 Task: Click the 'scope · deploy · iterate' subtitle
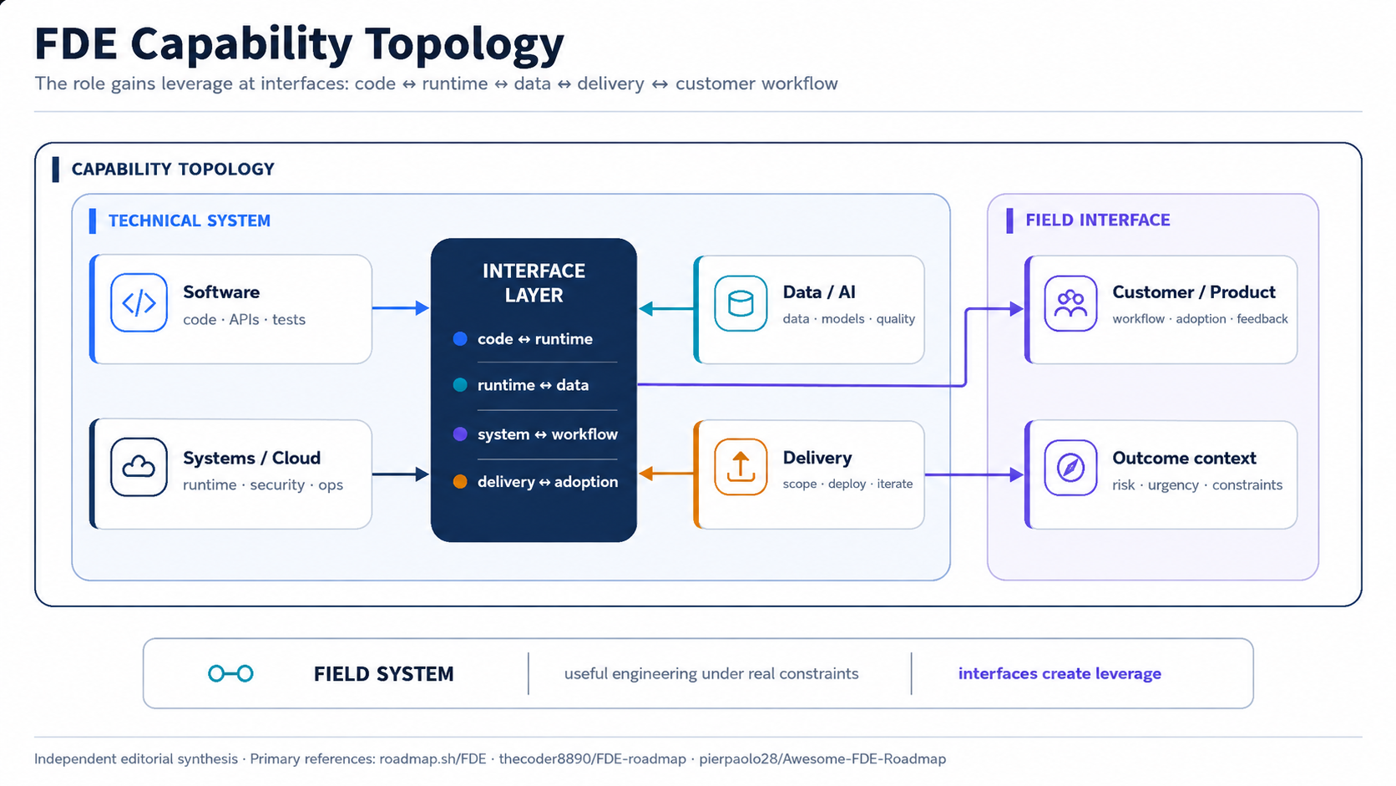pyautogui.click(x=847, y=484)
